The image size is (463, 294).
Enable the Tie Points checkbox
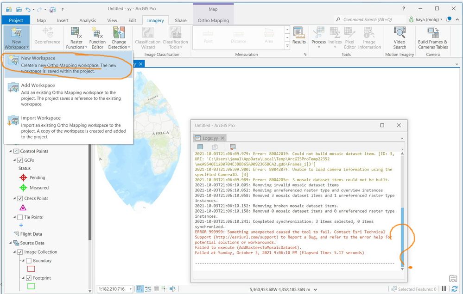pos(20,217)
